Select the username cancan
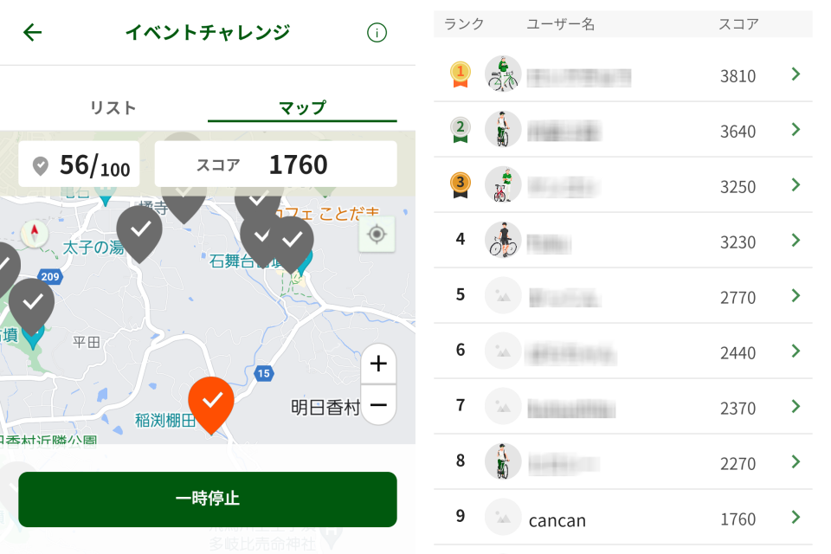Screen dimensions: 831x554 557,520
